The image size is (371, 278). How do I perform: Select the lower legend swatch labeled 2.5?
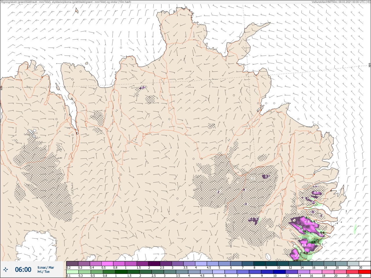(x=158, y=272)
